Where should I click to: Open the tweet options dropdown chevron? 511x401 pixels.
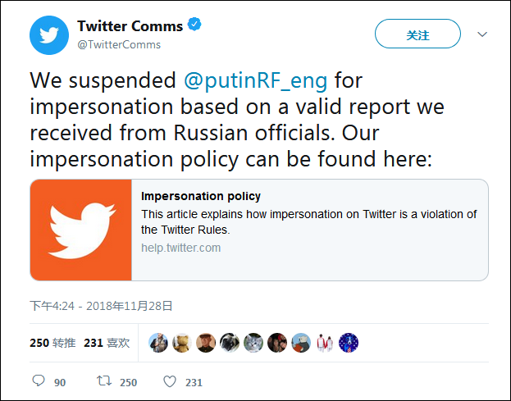tap(482, 34)
